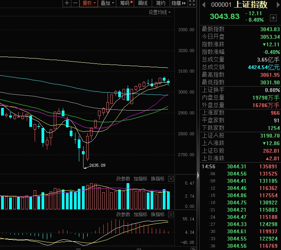Click the 上涨家数 value 966
Viewport: 281px width, 250px height.
tap(275, 113)
